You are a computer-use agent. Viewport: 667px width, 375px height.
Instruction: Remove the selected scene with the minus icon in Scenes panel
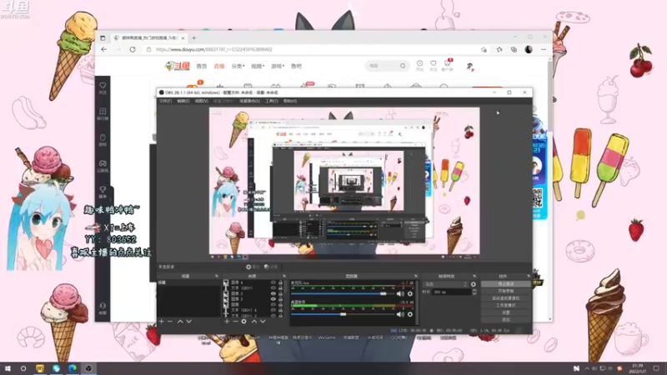coord(170,322)
